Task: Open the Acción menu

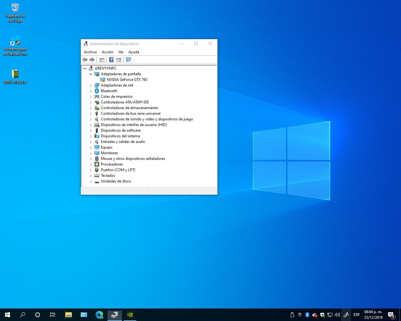Action: (x=107, y=52)
